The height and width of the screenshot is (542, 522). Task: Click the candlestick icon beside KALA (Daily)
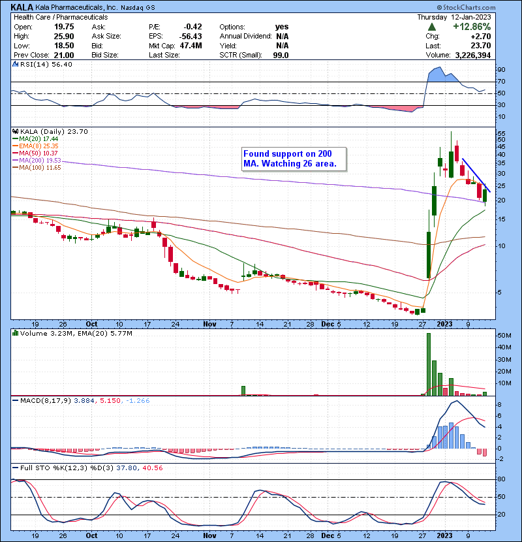[x=15, y=131]
